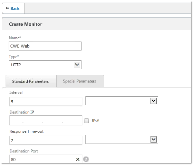Screen dimensions: 193x165
Task: Open the help icon beside Destination Port
Action: pos(86,159)
